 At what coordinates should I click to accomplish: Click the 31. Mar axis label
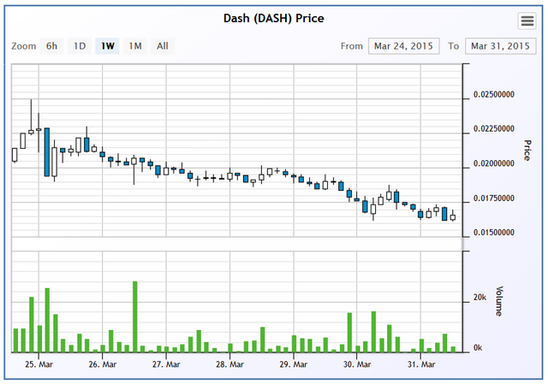[x=421, y=364]
